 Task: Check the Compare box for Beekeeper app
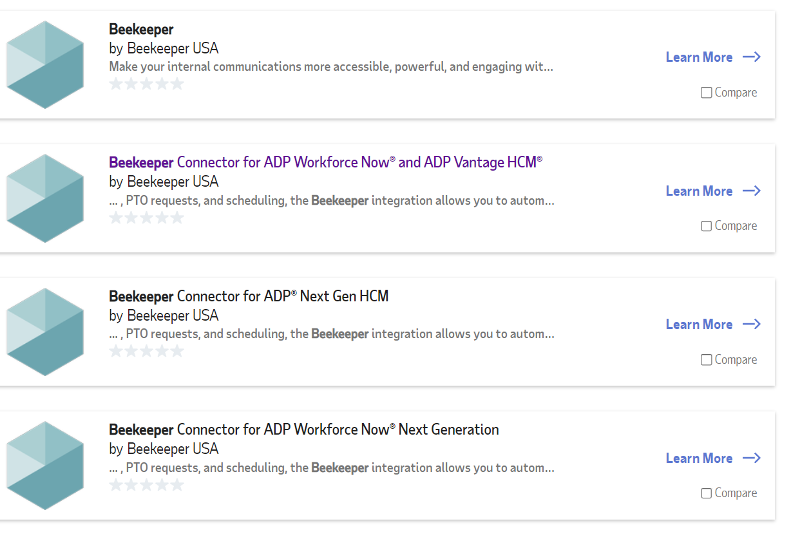[x=707, y=93]
